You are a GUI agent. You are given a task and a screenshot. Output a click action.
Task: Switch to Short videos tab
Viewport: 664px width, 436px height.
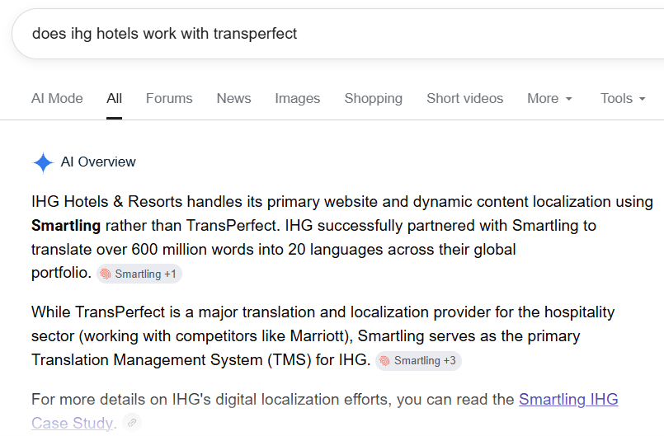tap(464, 99)
